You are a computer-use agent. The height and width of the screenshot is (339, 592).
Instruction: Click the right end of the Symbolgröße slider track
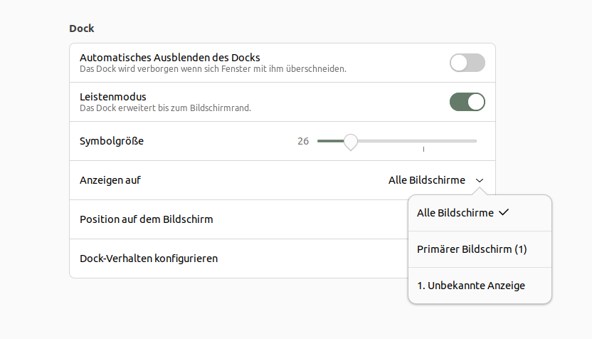pyautogui.click(x=475, y=141)
